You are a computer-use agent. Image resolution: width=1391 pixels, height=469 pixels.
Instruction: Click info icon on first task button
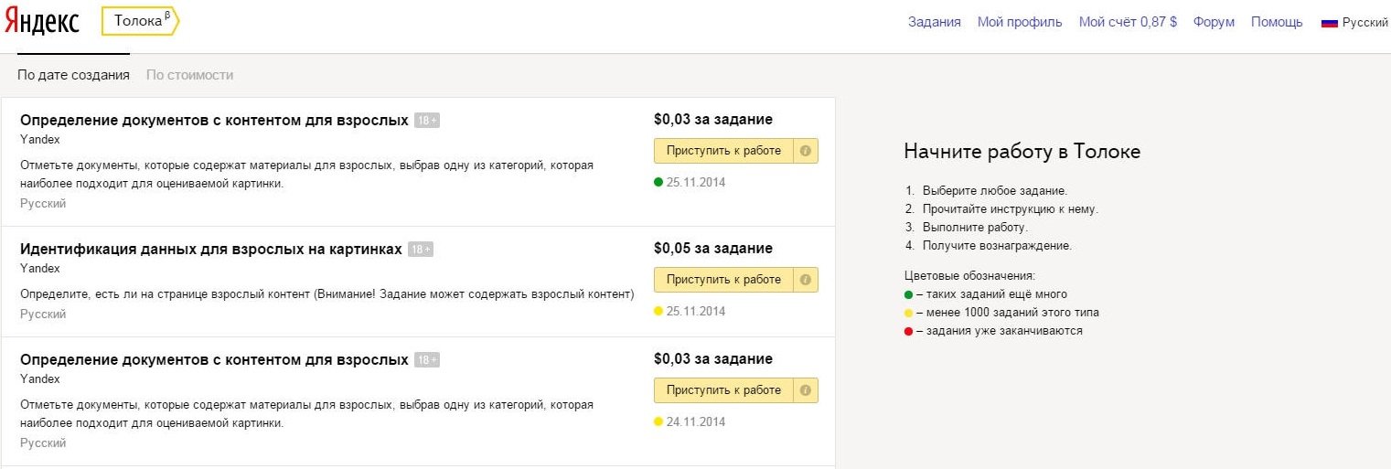click(x=805, y=151)
